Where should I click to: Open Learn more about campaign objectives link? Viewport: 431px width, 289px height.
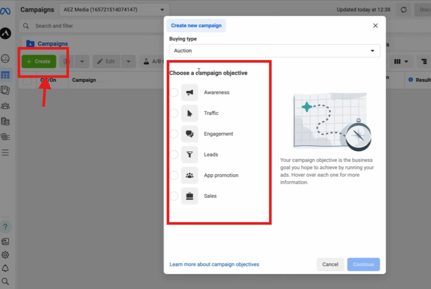(214, 264)
